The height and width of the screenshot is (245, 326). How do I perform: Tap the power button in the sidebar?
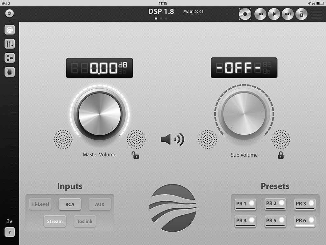point(9,13)
